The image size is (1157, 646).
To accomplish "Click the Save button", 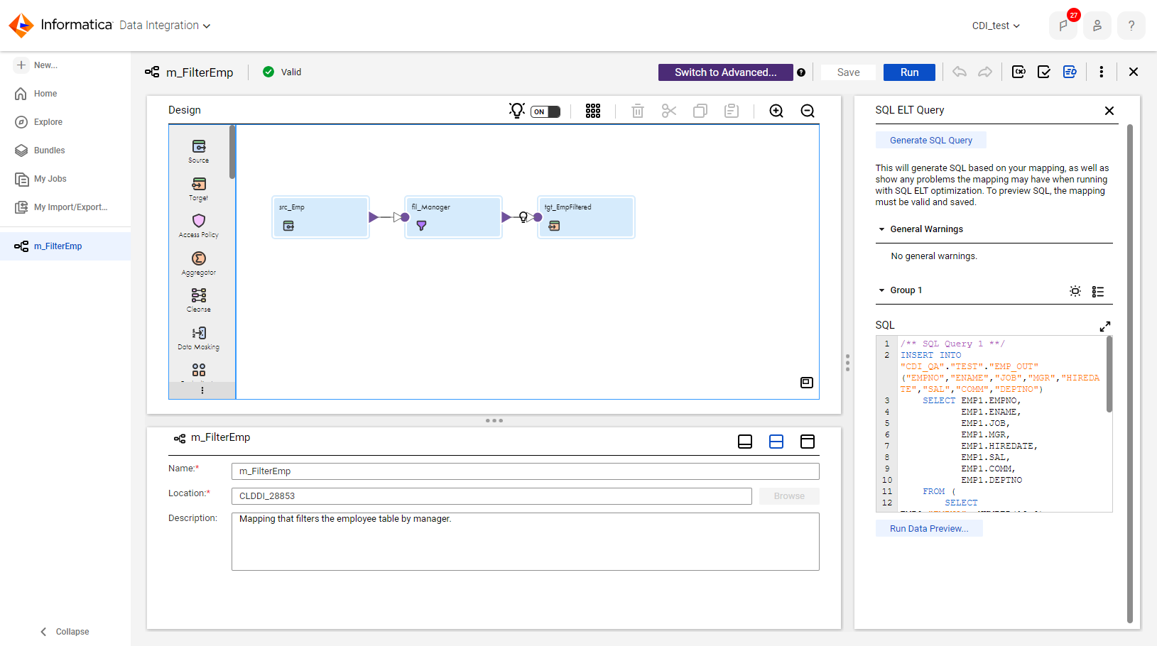I will tap(848, 72).
